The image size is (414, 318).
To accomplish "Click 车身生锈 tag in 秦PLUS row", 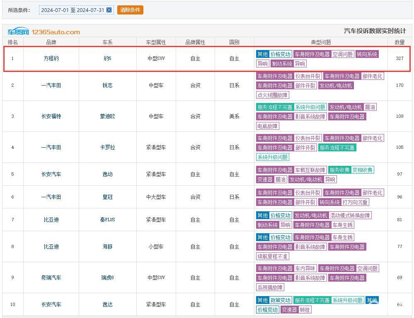I will pos(342,225).
